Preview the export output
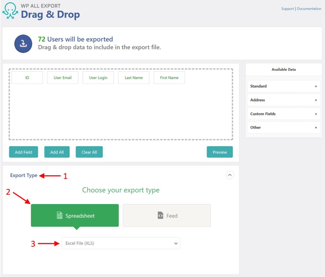The image size is (325, 277). [220, 152]
